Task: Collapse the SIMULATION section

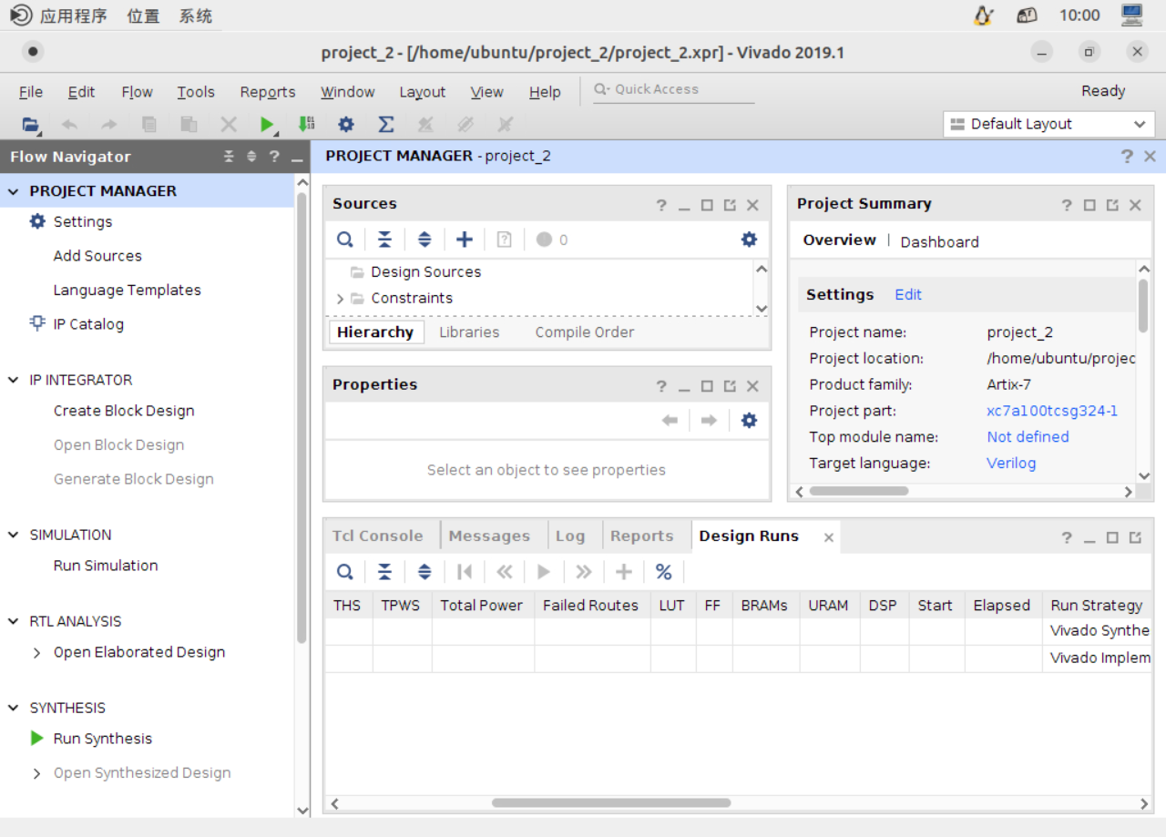Action: click(13, 535)
